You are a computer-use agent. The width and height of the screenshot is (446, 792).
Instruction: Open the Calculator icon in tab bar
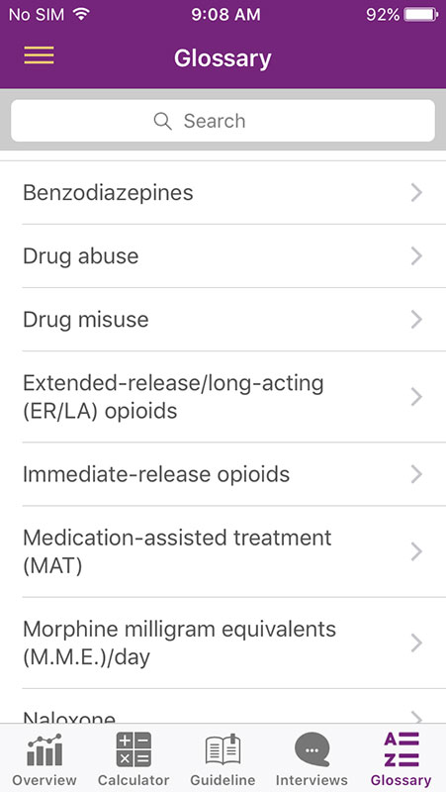[134, 749]
